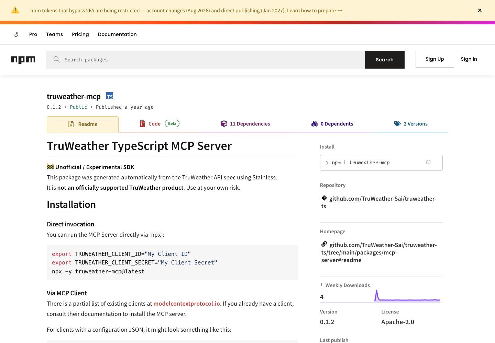Click the 'TruWeather TypeScript MCP Server' heading

[x=139, y=146]
